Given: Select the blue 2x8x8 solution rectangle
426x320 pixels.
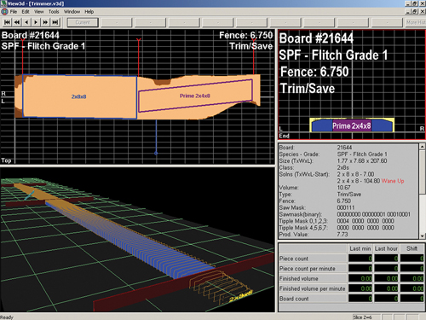Looking at the screenshot, I should tap(79, 96).
